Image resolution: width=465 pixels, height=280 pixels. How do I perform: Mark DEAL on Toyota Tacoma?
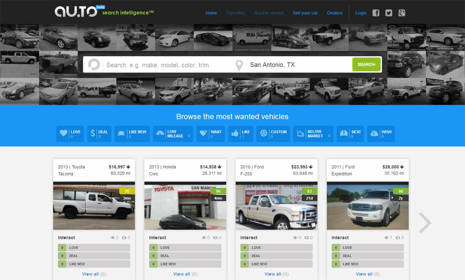tap(94, 255)
